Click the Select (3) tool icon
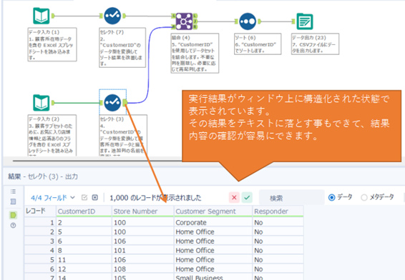405x280 pixels. tap(112, 103)
